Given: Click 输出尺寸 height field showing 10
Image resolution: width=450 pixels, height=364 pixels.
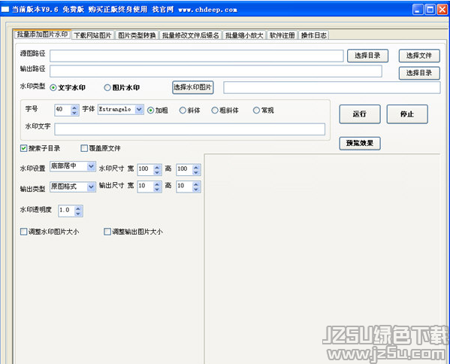Looking at the screenshot, I should pos(184,187).
